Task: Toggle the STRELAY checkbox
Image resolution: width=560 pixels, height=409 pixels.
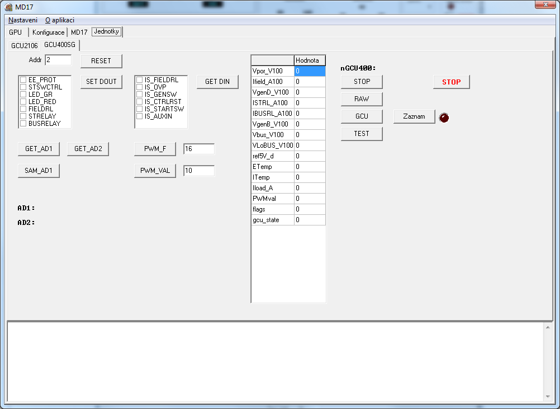Action: (x=23, y=116)
